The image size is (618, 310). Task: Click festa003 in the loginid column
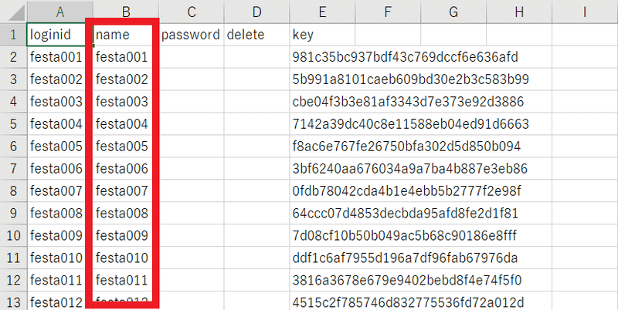pos(56,102)
